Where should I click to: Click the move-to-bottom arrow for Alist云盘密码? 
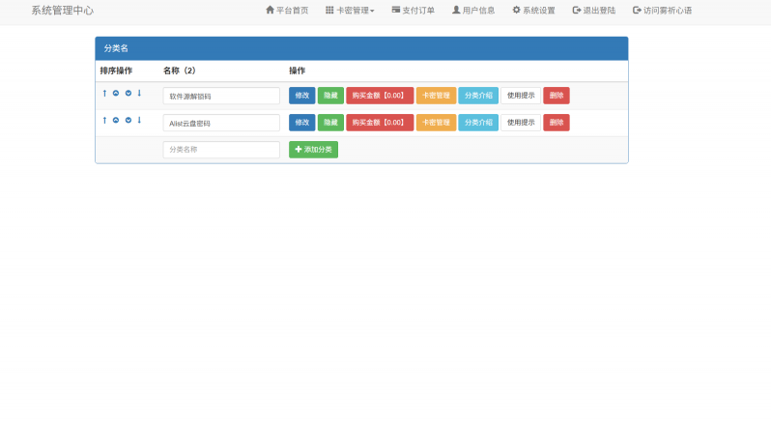click(x=139, y=121)
